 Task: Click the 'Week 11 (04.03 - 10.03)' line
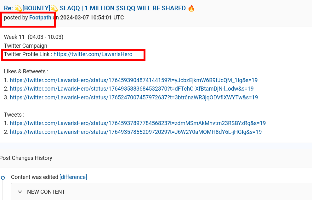(34, 37)
